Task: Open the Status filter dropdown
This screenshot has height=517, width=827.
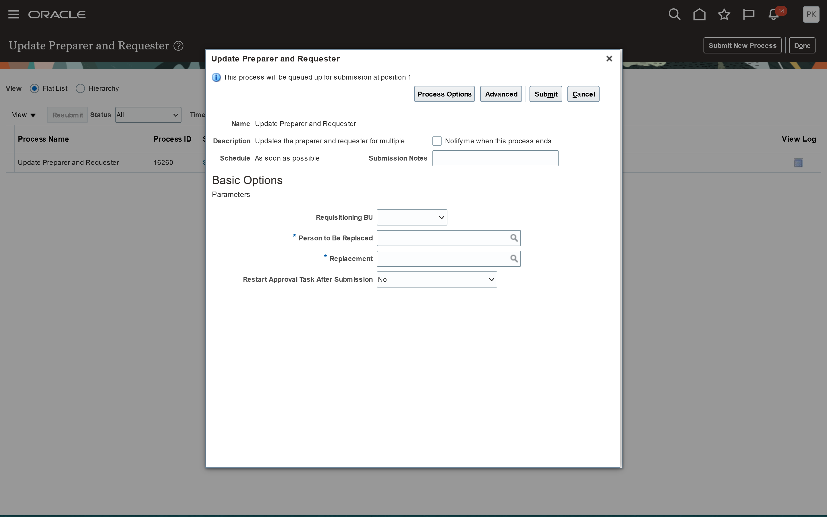Action: pyautogui.click(x=148, y=115)
